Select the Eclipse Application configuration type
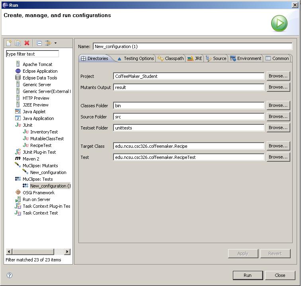This screenshot has height=286, width=301. tap(40, 71)
